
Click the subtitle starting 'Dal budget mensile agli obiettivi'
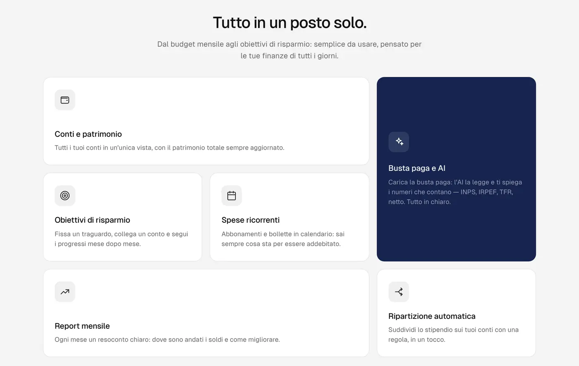coord(289,50)
